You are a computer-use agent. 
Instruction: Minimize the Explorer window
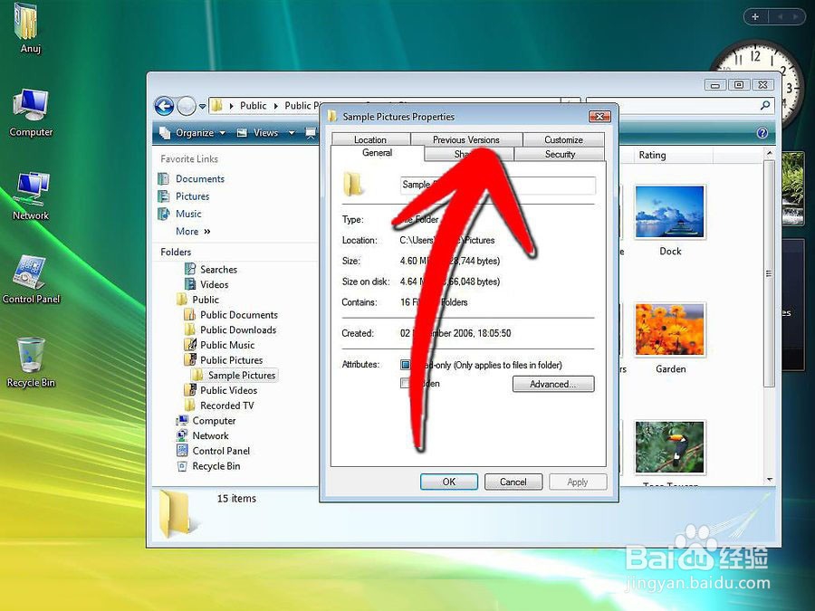point(715,85)
